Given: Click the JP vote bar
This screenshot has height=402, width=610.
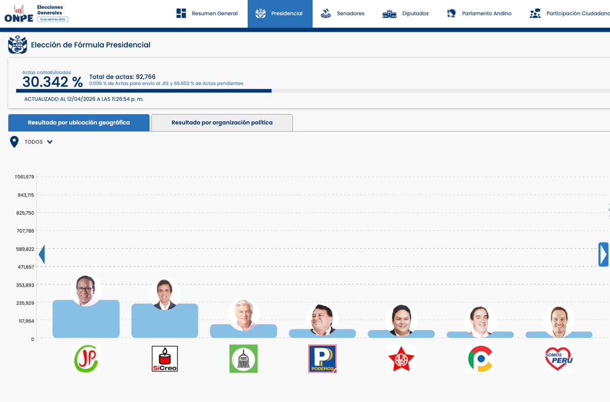Looking at the screenshot, I should (x=86, y=319).
